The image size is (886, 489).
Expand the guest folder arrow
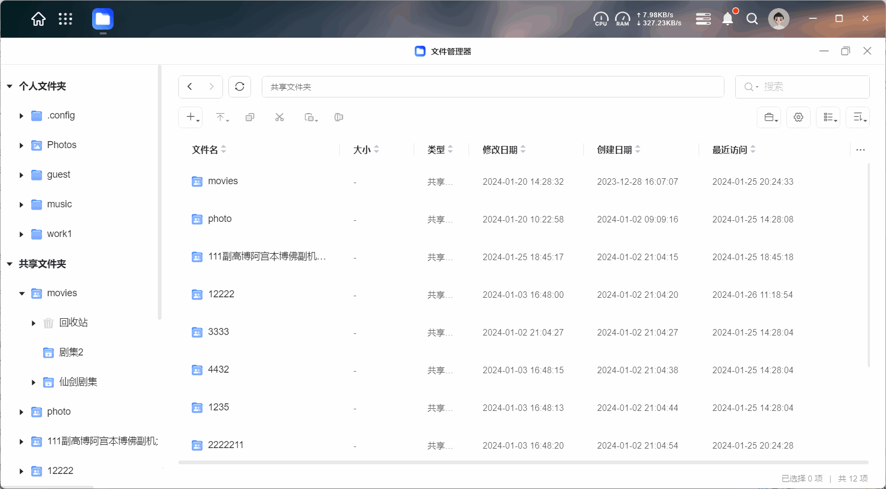(22, 175)
